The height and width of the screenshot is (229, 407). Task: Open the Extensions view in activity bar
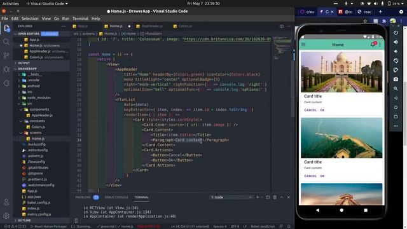tap(6, 83)
